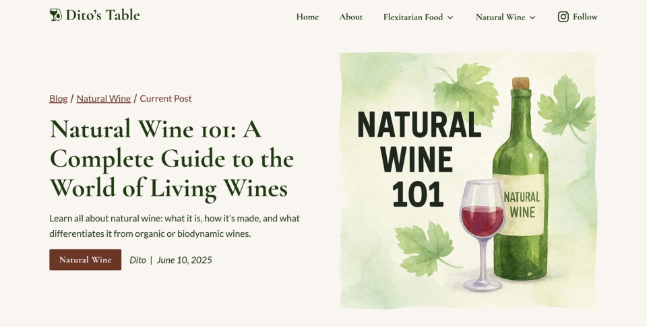This screenshot has height=327, width=647.
Task: Click the Natural Wine 101 featured image
Action: (x=468, y=180)
